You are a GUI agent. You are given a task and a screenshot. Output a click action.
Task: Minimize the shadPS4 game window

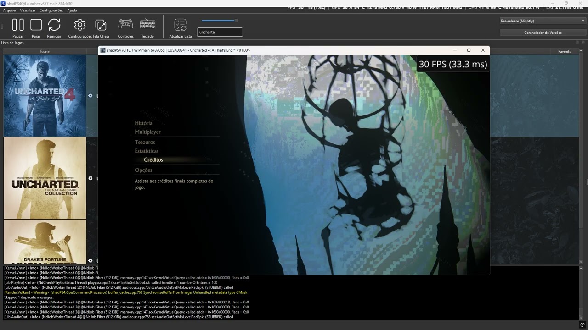(455, 50)
